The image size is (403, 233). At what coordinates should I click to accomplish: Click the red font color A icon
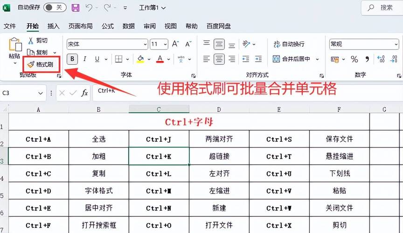tap(160, 59)
